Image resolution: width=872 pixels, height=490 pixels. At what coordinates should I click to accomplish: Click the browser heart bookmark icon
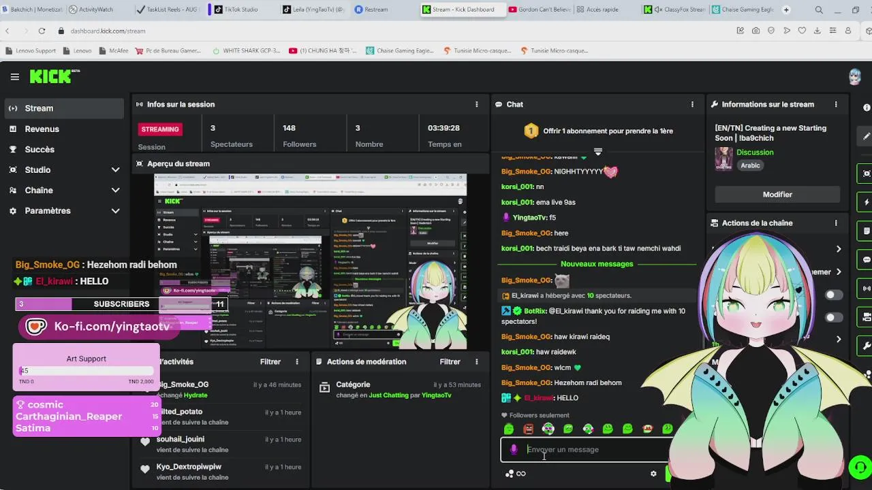(x=802, y=31)
